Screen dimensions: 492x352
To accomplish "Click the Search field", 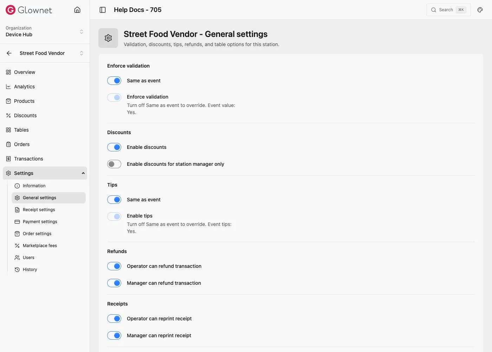I will [448, 10].
